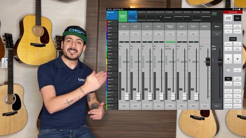Toggle Cue on the Stereo In channel

170,34
